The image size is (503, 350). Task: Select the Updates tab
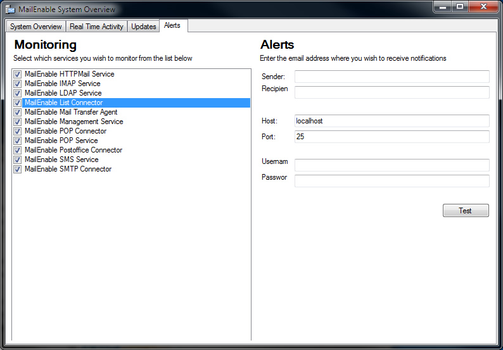click(143, 27)
